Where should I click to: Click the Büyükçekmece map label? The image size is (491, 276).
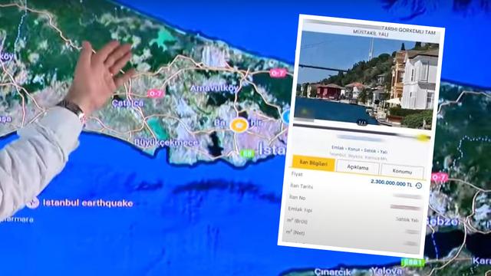[166, 143]
